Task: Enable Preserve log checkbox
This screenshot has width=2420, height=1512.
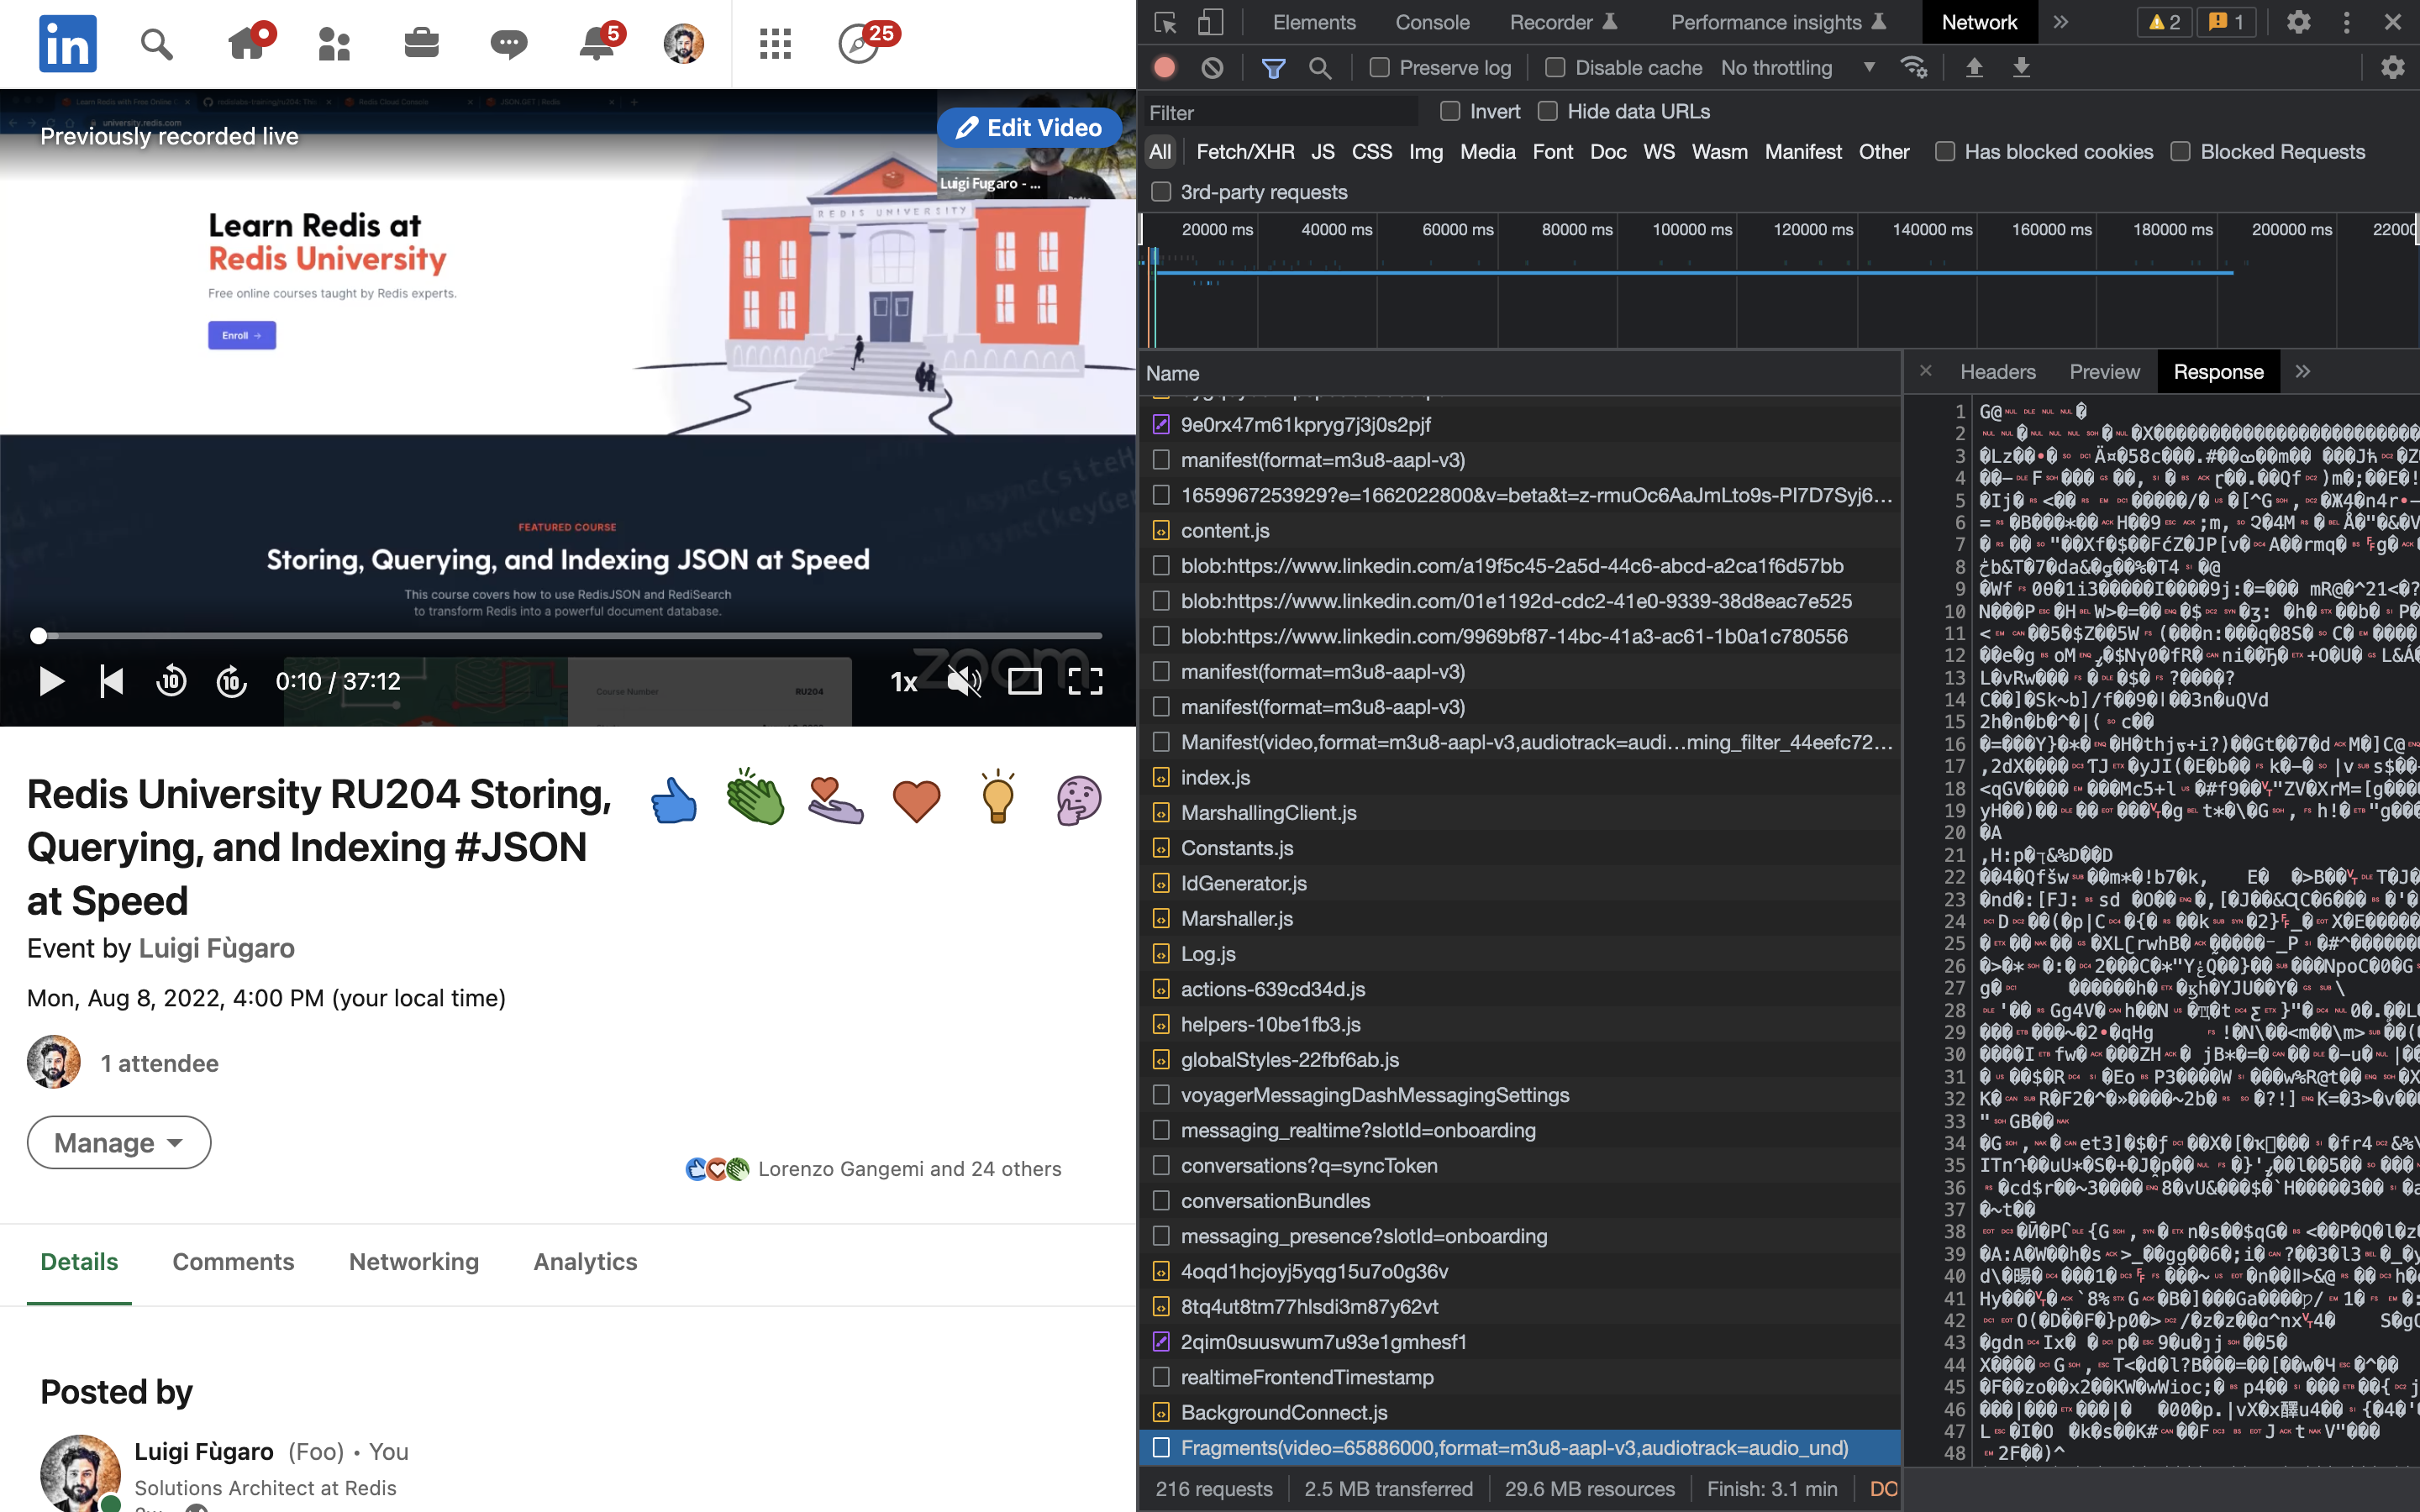Action: (1379, 68)
